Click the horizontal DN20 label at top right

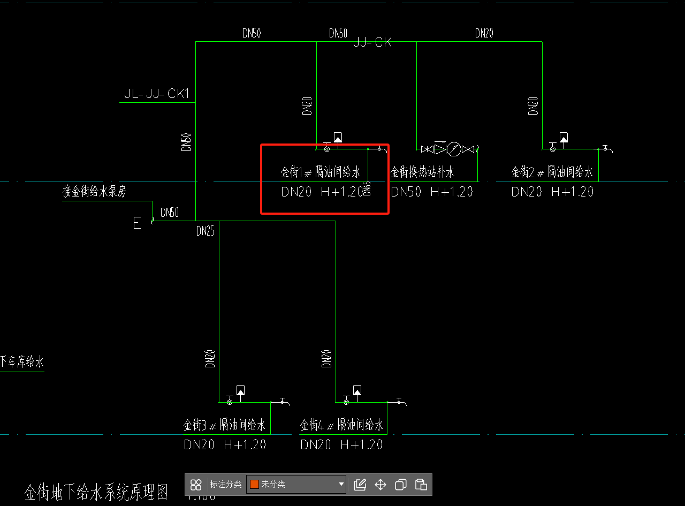click(484, 33)
